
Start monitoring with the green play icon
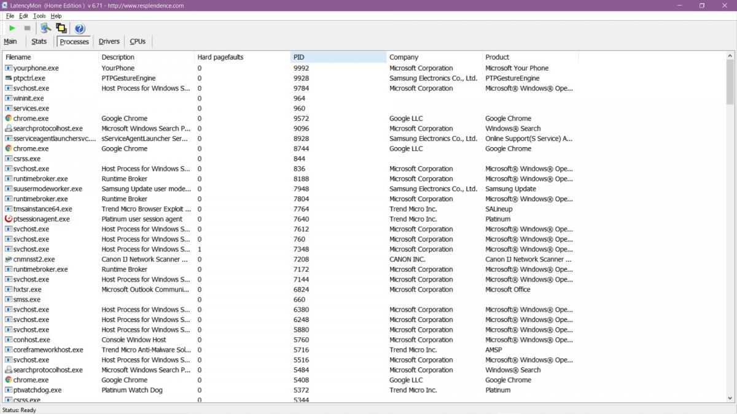click(12, 28)
